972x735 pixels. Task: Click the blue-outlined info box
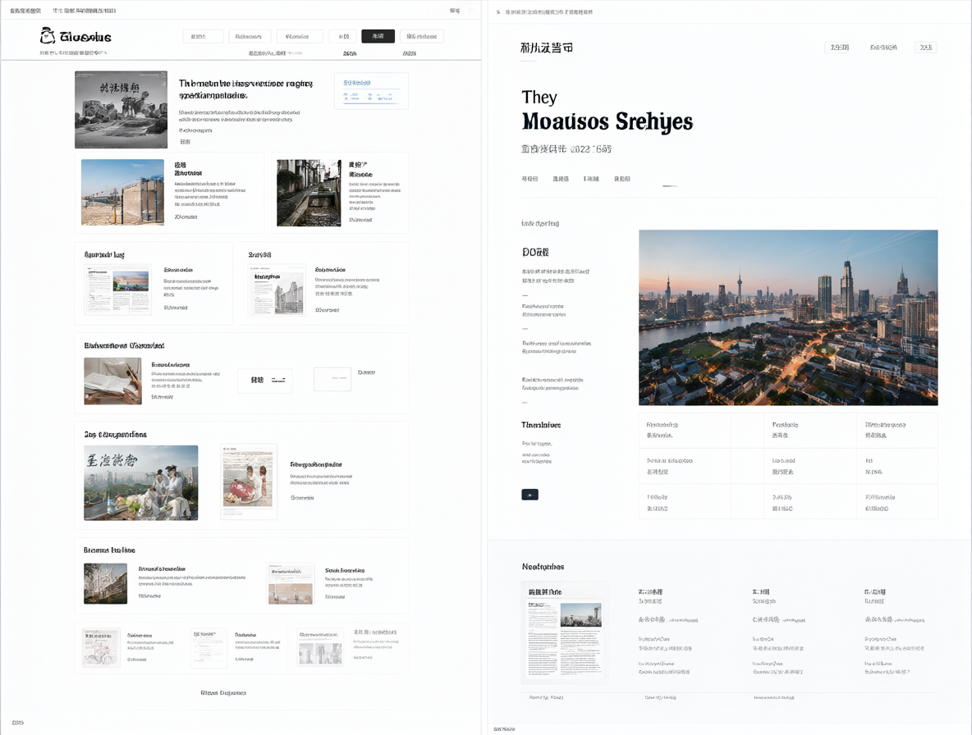[371, 91]
